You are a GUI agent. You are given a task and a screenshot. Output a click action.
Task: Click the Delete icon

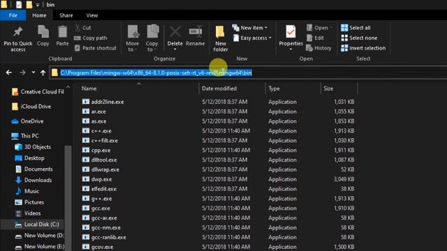click(x=175, y=32)
